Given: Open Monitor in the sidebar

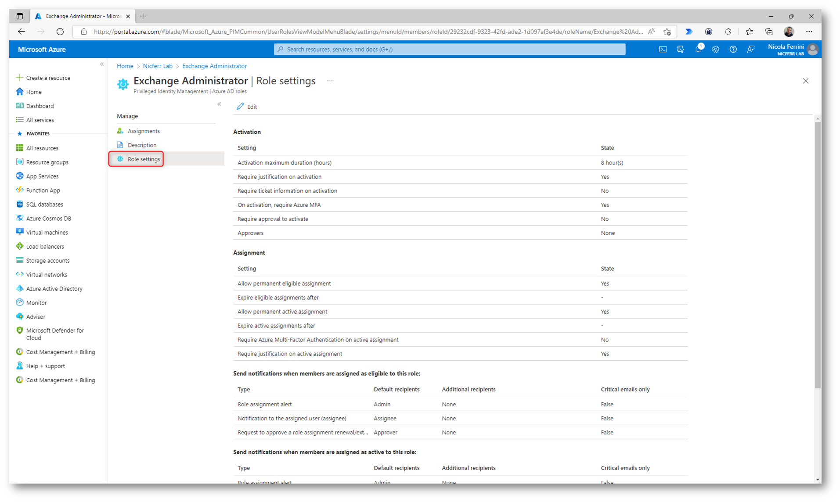Looking at the screenshot, I should (x=36, y=302).
